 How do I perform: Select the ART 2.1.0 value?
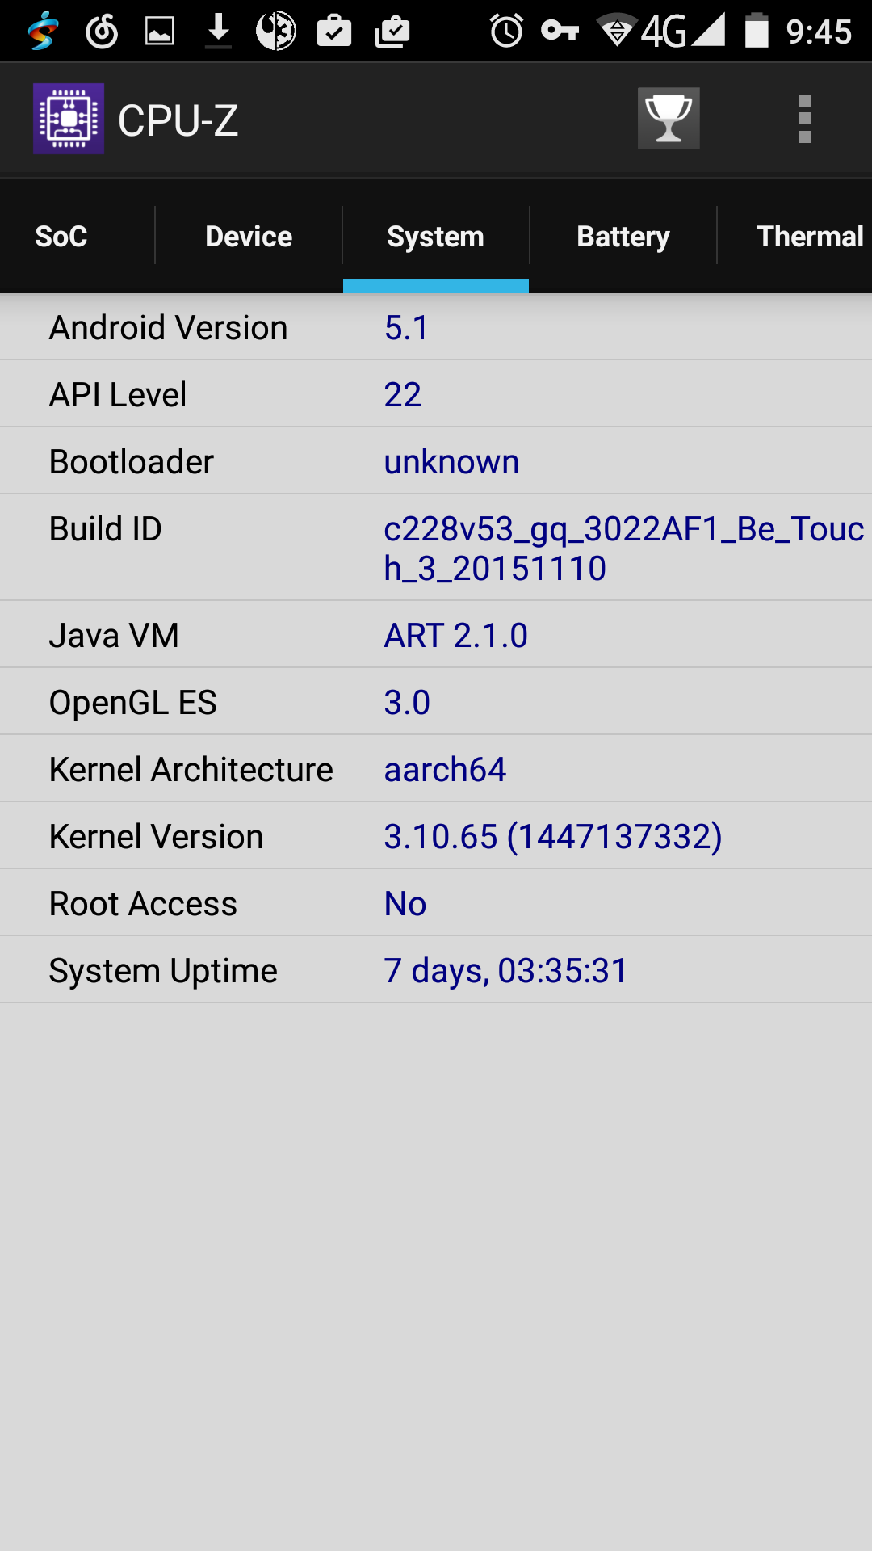(456, 636)
